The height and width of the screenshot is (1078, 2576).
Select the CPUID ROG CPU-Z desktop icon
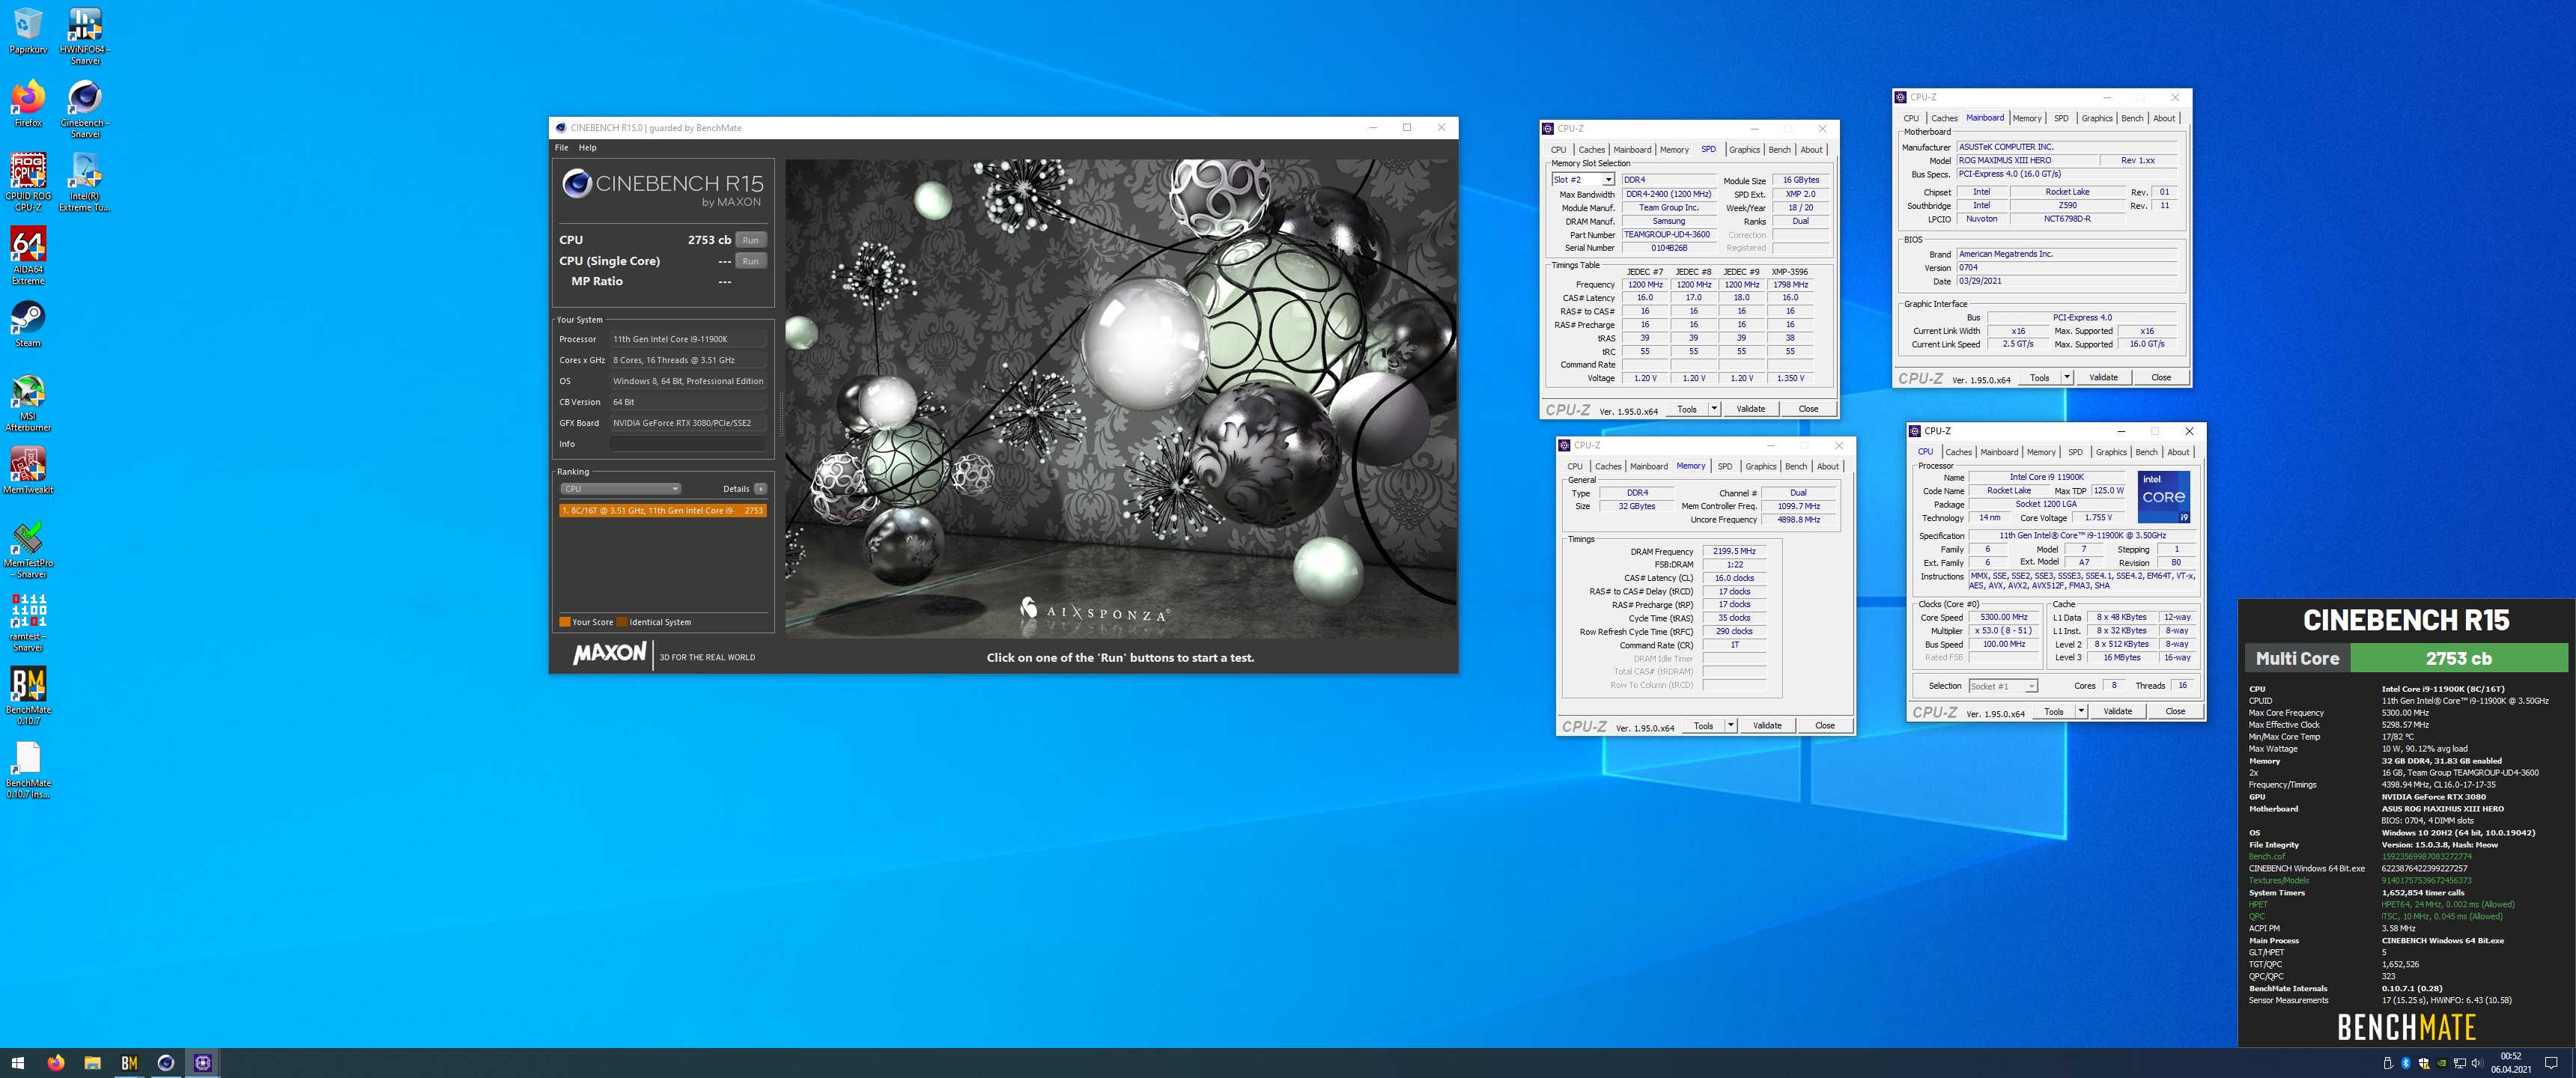28,182
